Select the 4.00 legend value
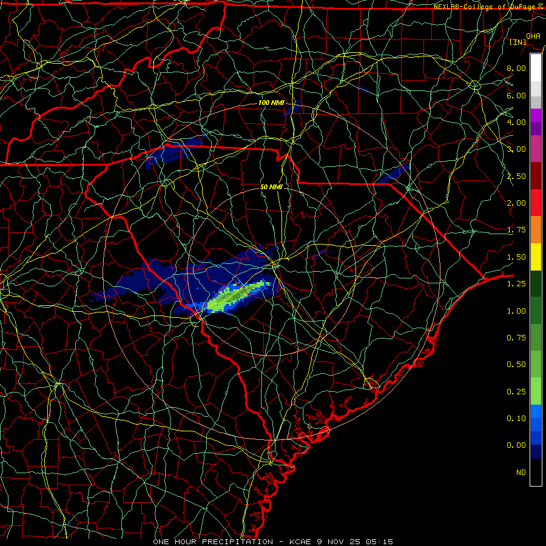The width and height of the screenshot is (546, 546). click(516, 122)
